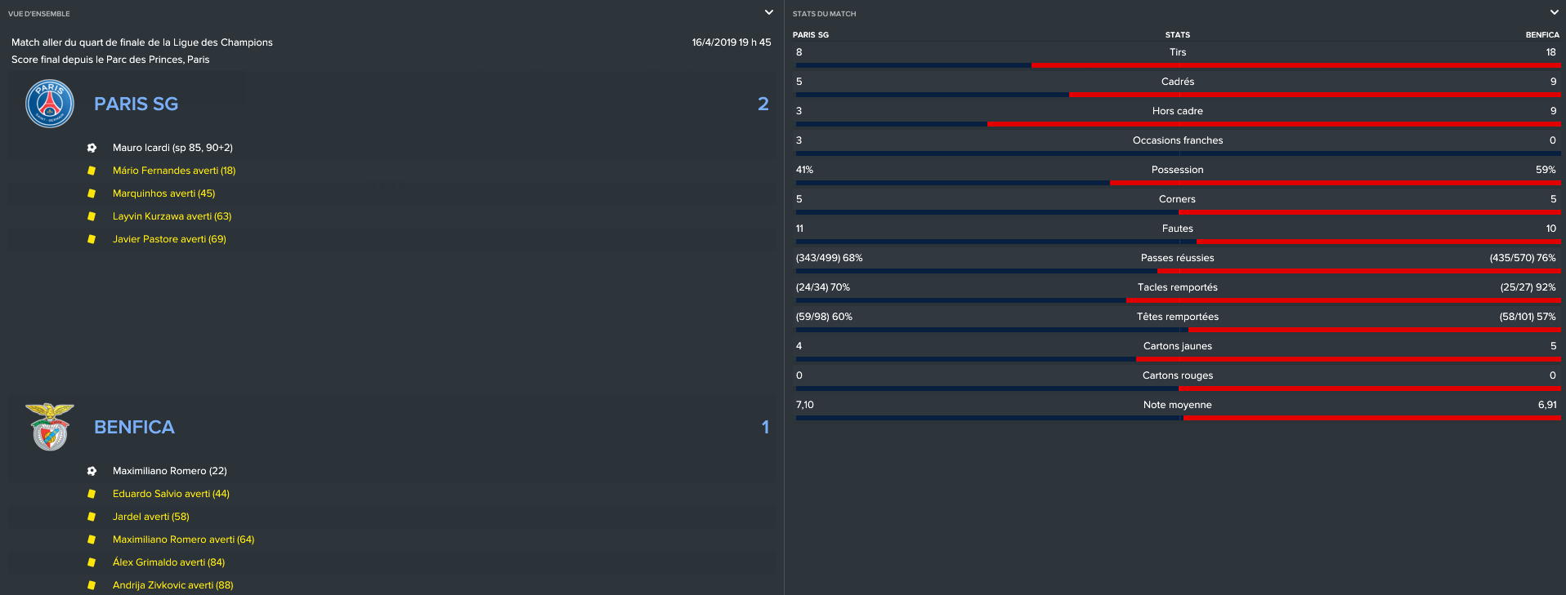This screenshot has width=1566, height=595.
Task: Click yellow card icon next to Andrija Zivkovic
Action: (x=92, y=585)
